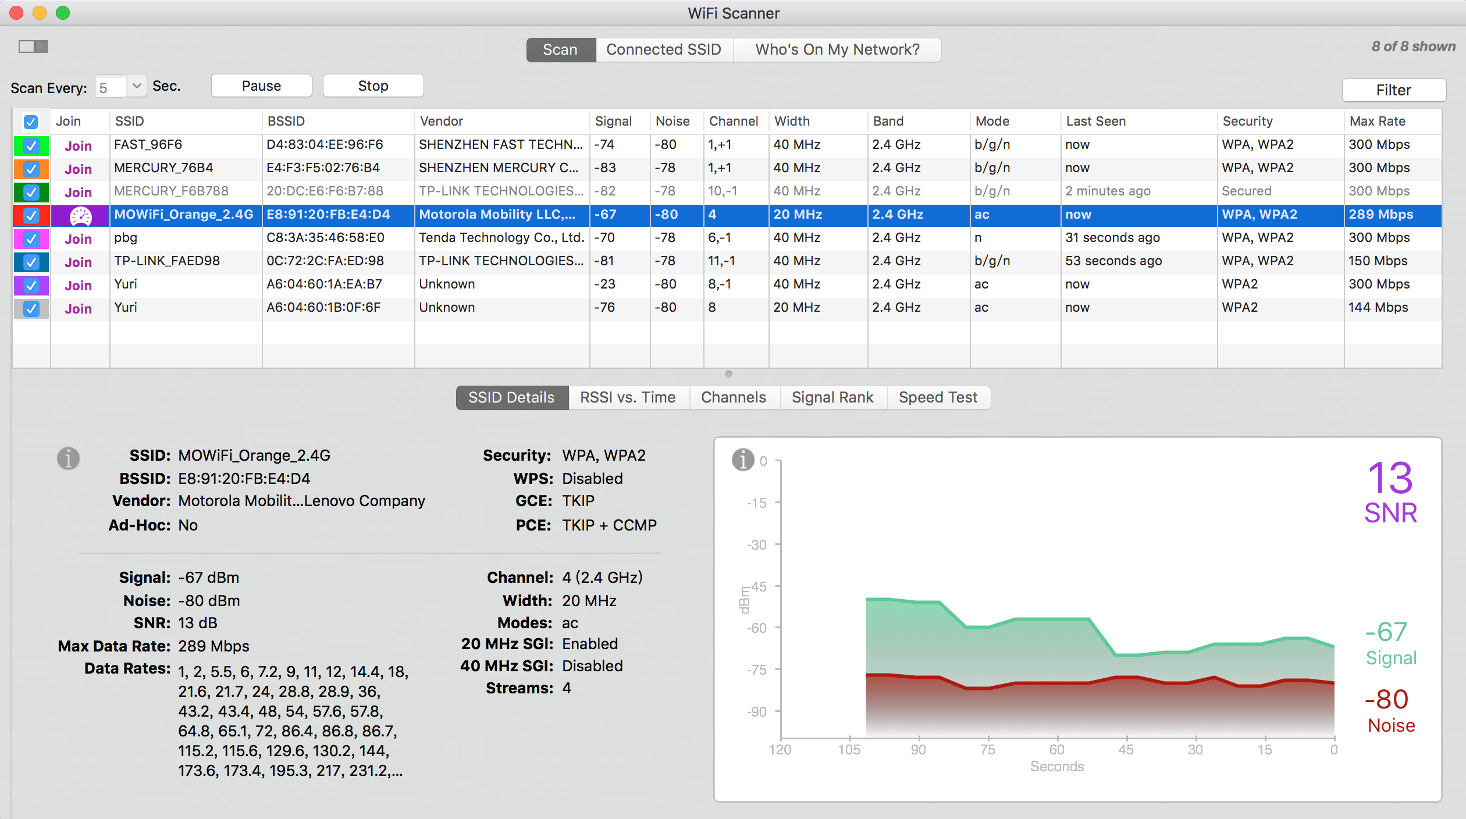The width and height of the screenshot is (1466, 819).
Task: Click the Filter button
Action: pos(1393,90)
